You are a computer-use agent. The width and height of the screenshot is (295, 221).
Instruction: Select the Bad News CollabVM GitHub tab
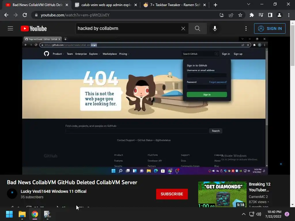(37, 5)
